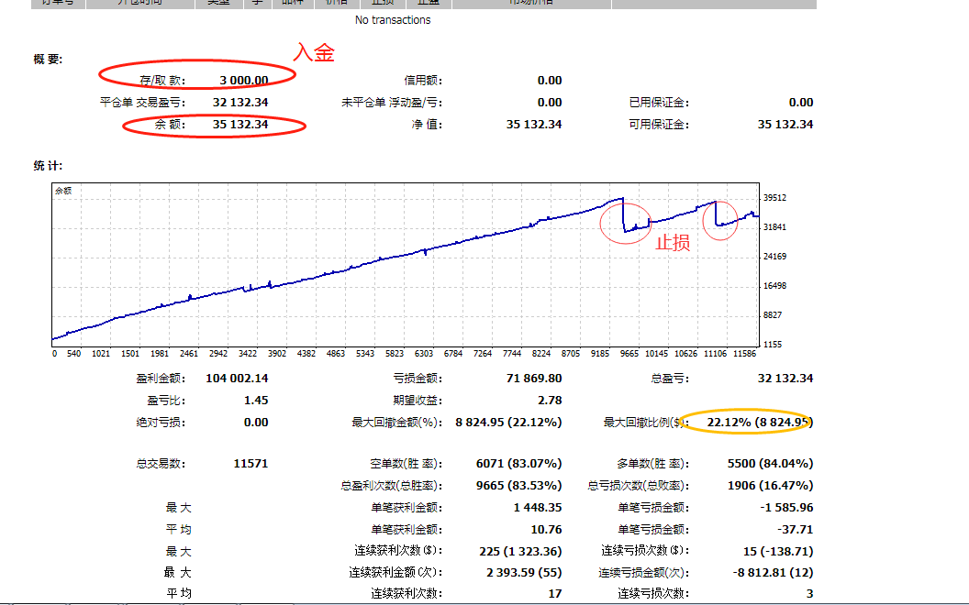Select consecutive losses value 15 (-138.71)
This screenshot has width=969, height=605.
pyautogui.click(x=778, y=551)
